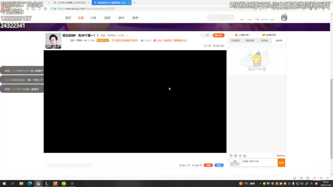Click the blue 背包 backpack button
The height and width of the screenshot is (187, 333).
[x=219, y=165]
